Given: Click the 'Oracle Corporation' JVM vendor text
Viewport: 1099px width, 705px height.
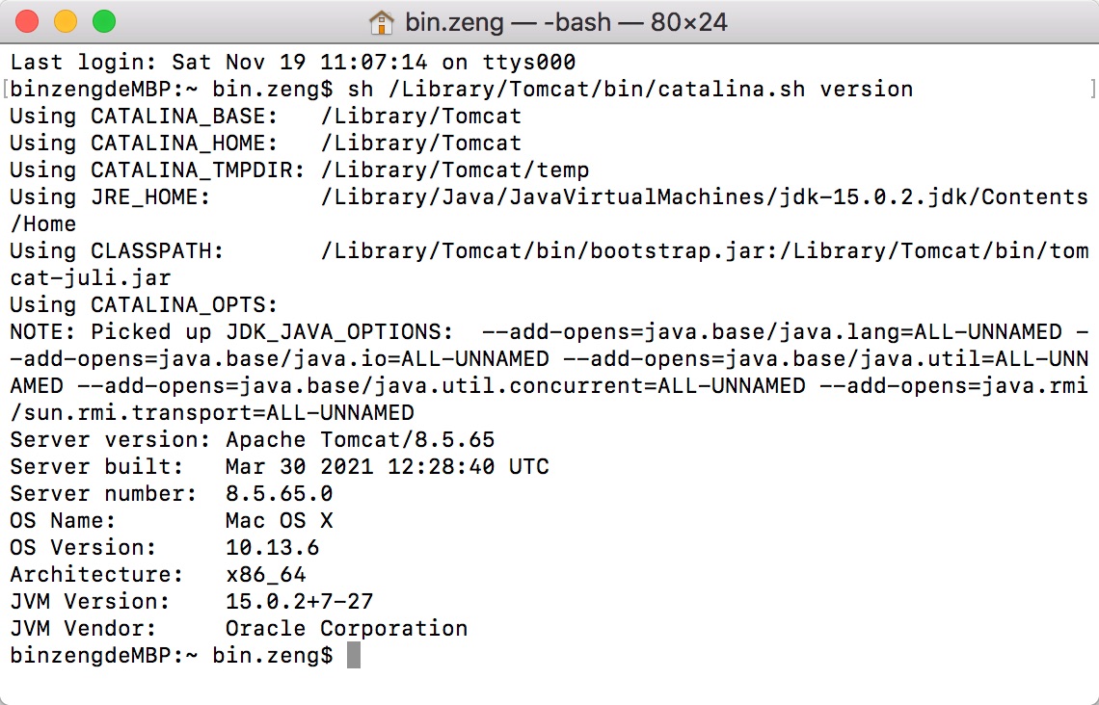Looking at the screenshot, I should [347, 628].
